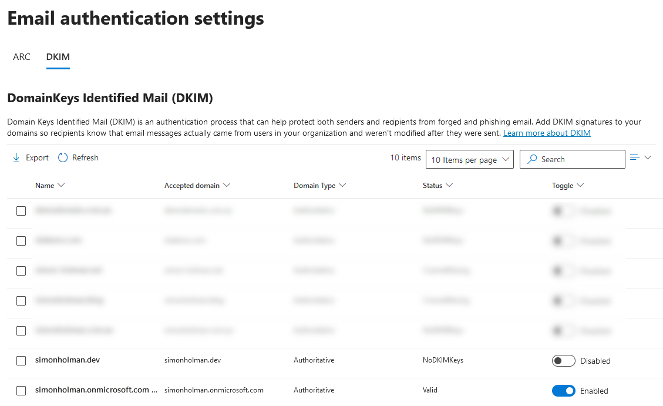
Task: Click the Accepted domain column arrow
Action: coord(228,185)
